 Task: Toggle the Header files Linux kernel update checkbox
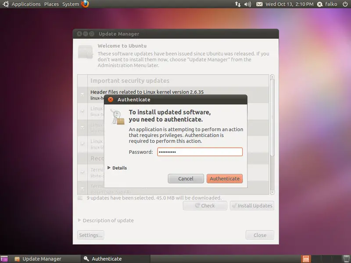pos(82,95)
